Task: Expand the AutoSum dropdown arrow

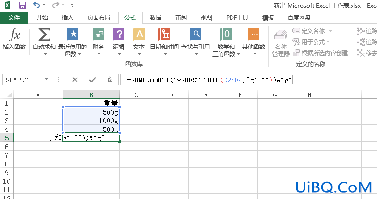Action: pyautogui.click(x=45, y=54)
